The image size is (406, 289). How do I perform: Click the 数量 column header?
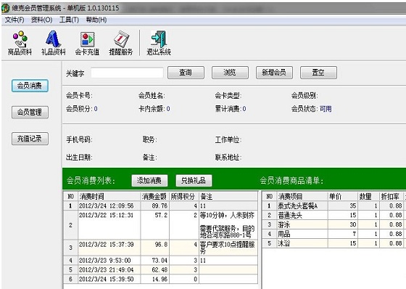pos(368,196)
